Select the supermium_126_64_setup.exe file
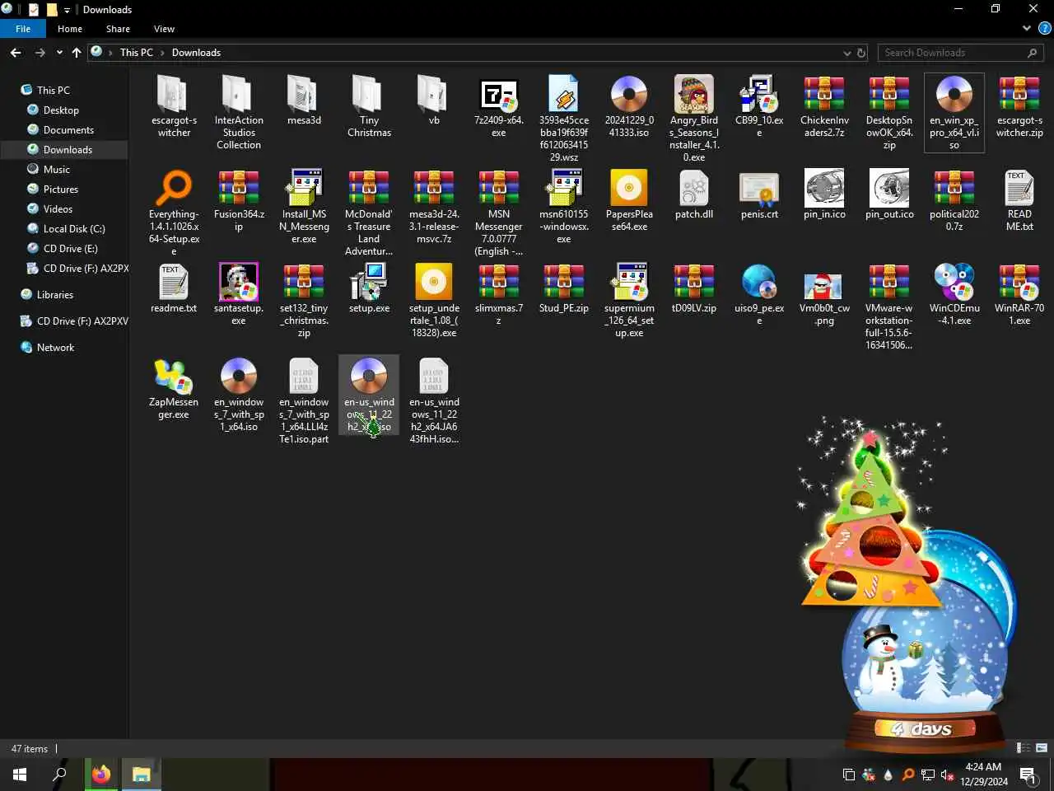 (x=629, y=301)
